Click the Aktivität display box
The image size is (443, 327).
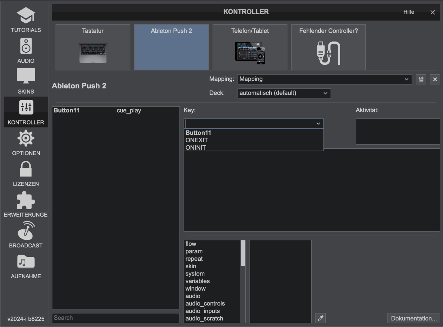click(x=398, y=131)
